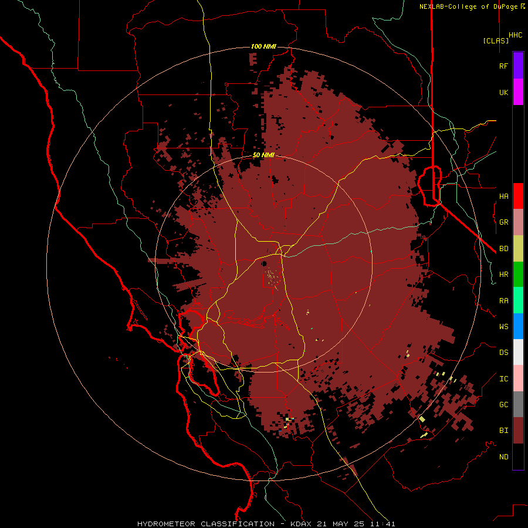This screenshot has height=528, width=528.
Task: Click the GR pink legend swatch
Action: pyautogui.click(x=518, y=222)
